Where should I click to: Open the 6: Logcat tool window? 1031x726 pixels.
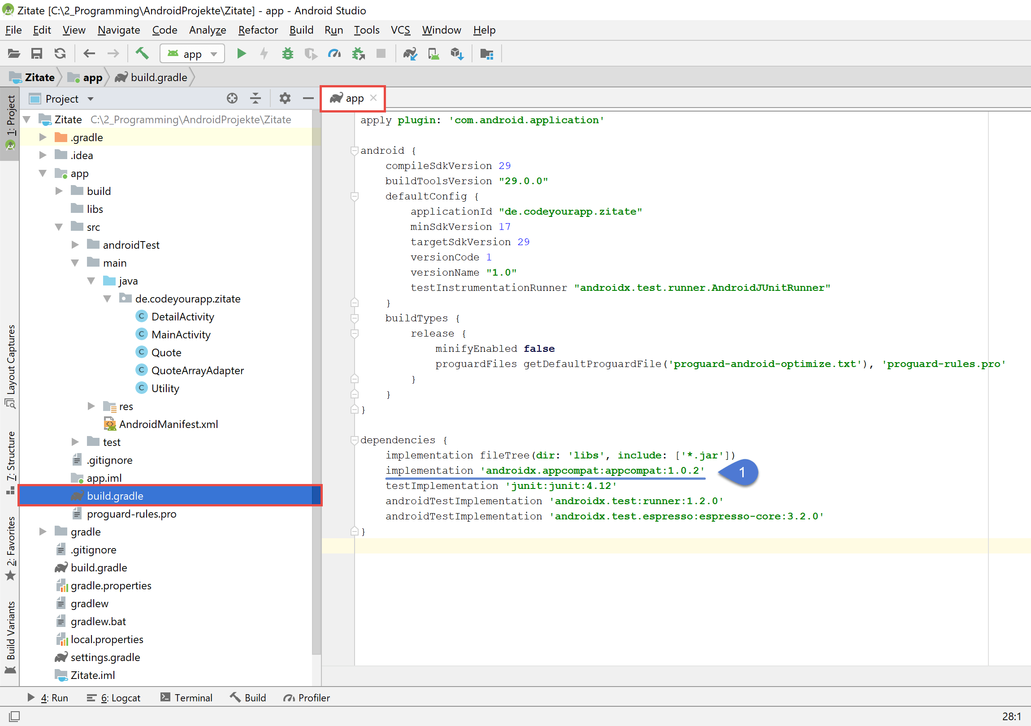pos(113,698)
